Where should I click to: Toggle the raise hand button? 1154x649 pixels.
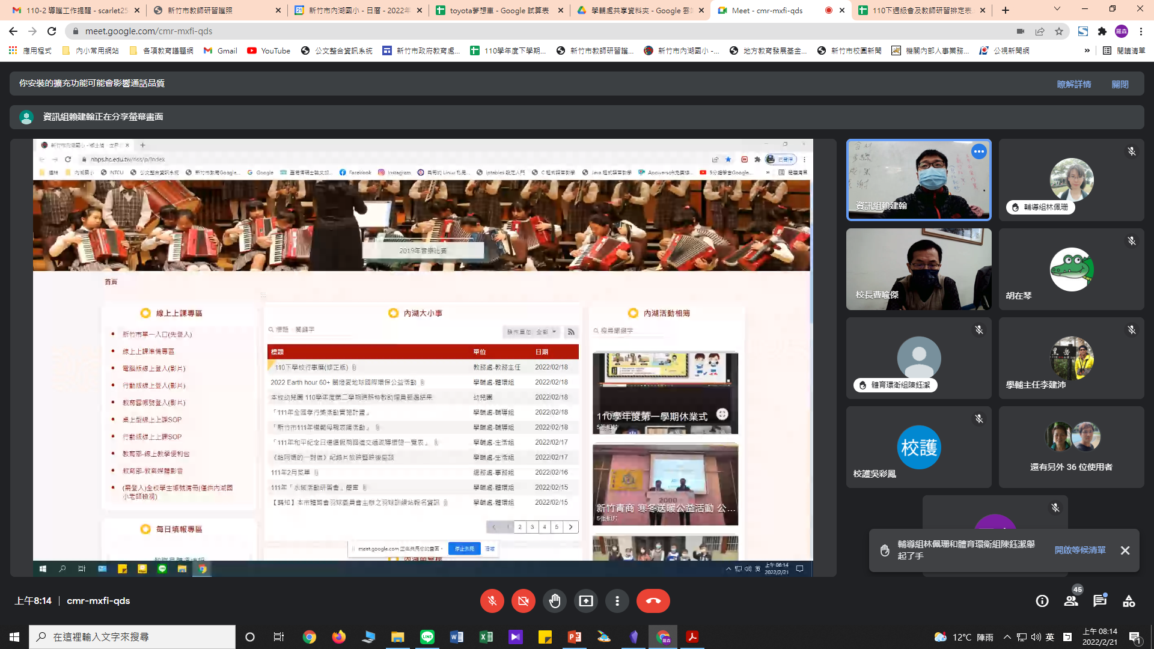[x=555, y=601]
